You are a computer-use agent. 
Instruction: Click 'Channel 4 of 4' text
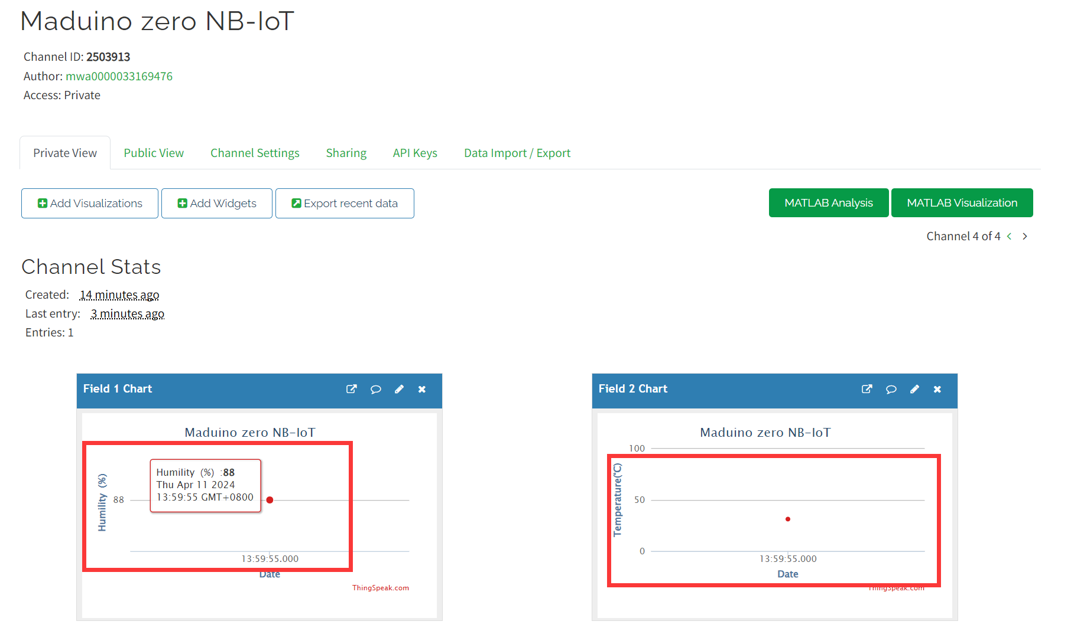click(963, 236)
